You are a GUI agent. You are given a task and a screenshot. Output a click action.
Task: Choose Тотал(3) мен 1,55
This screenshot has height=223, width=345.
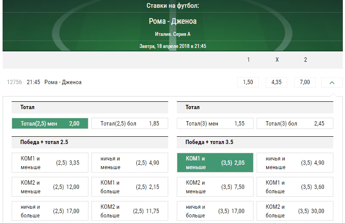(x=215, y=123)
